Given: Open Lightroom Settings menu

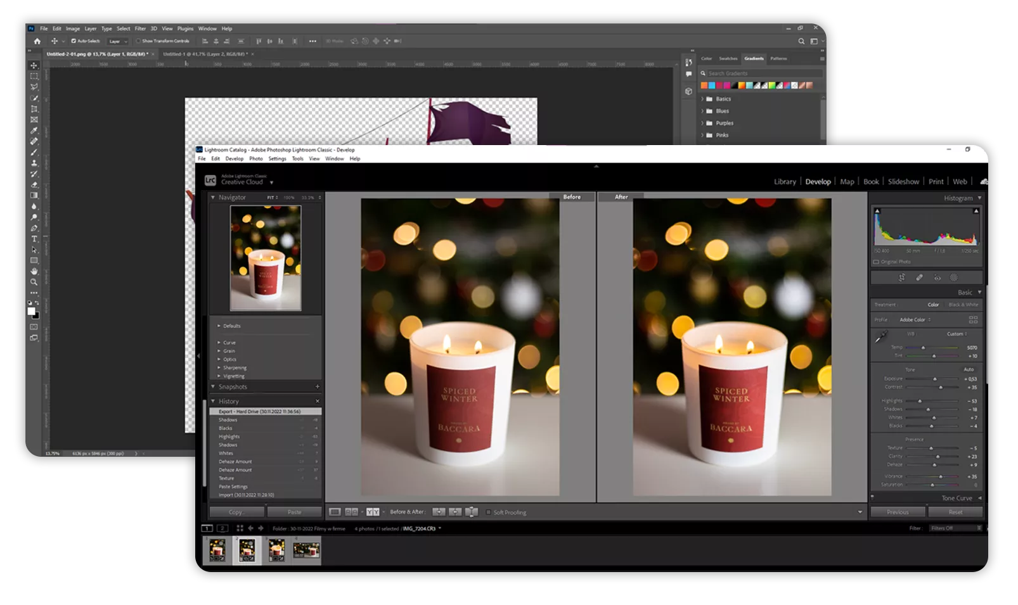Looking at the screenshot, I should tap(277, 159).
